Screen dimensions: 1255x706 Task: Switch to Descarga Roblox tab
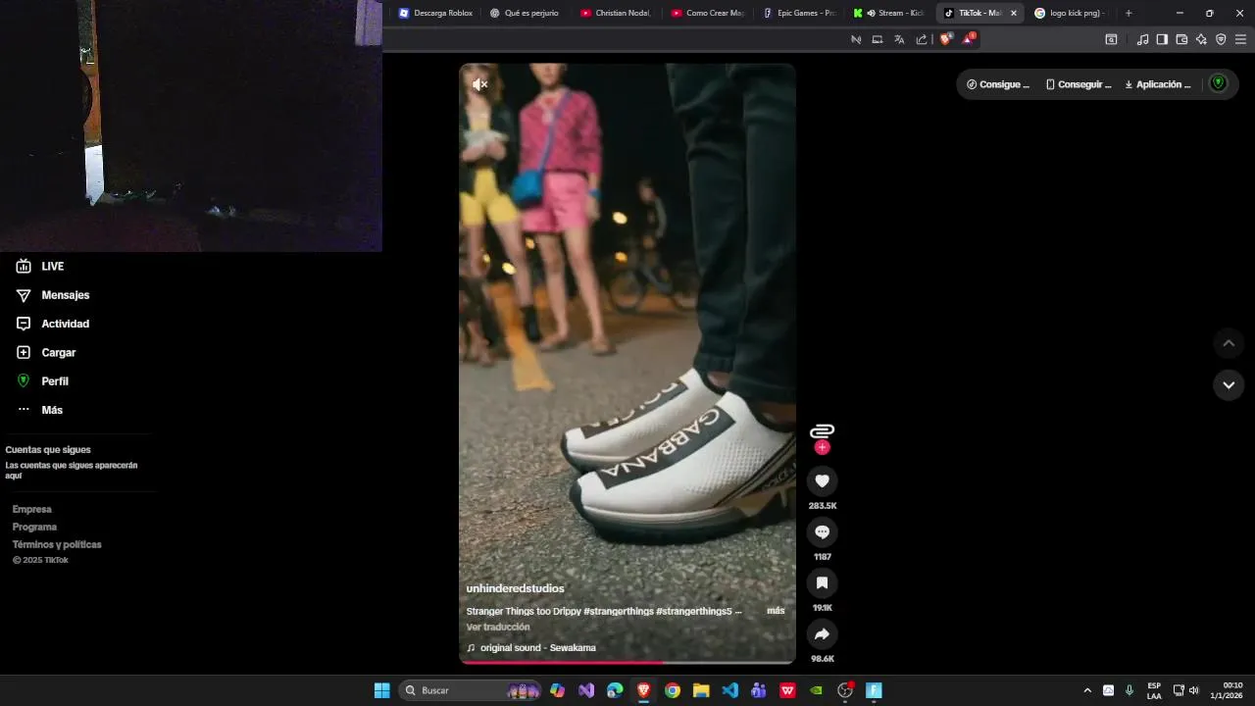pos(435,13)
